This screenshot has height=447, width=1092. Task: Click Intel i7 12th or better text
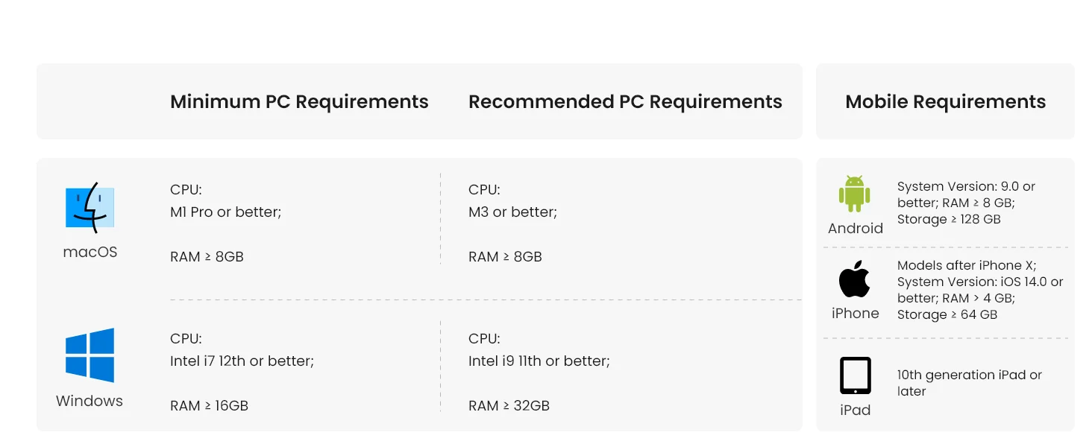pos(242,361)
